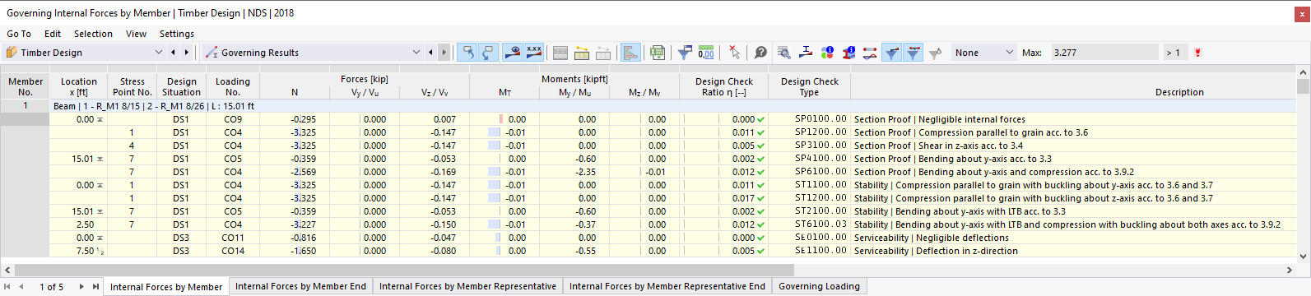Click the 'Serviceability | Negligible deflections' description

[931, 238]
